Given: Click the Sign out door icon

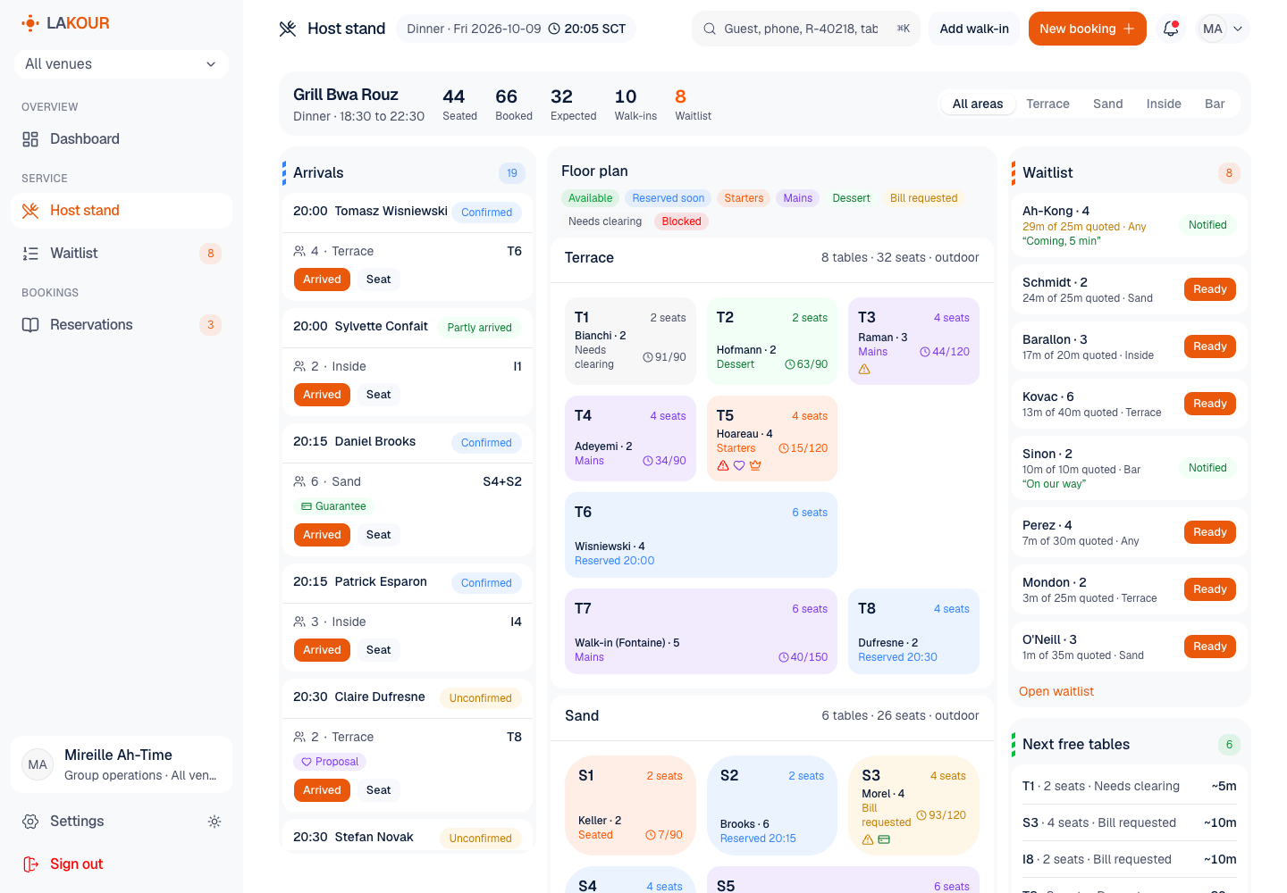Looking at the screenshot, I should [x=30, y=864].
